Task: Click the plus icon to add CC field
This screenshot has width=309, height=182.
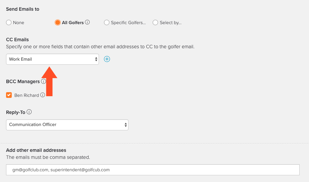Action: (x=107, y=59)
